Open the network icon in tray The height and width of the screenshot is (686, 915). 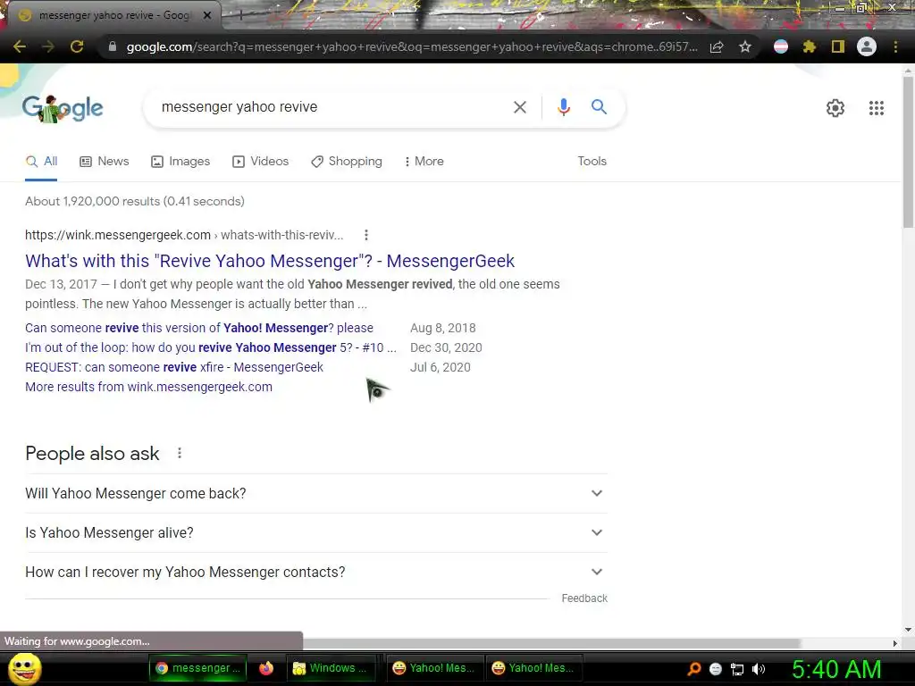pyautogui.click(x=737, y=669)
